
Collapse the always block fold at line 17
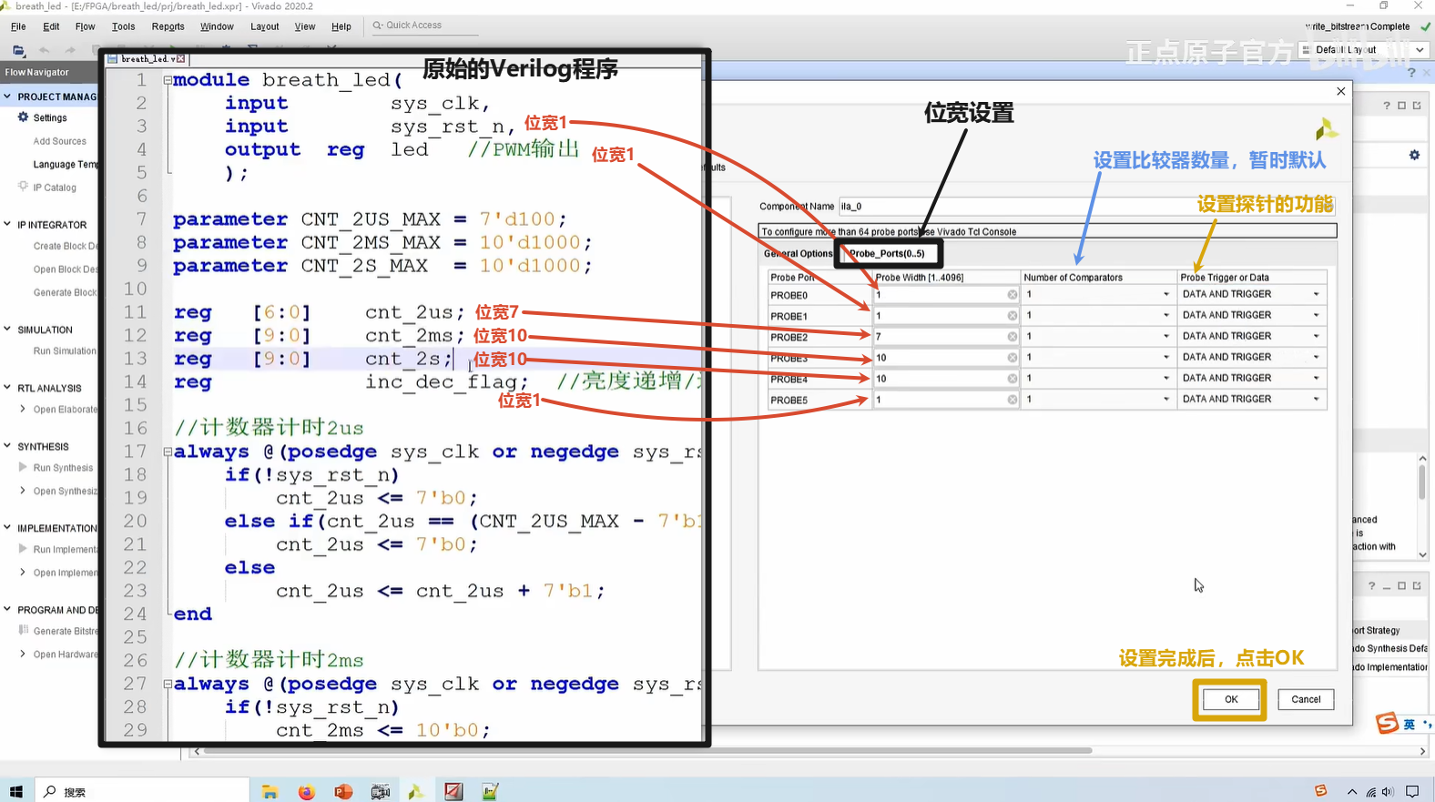pyautogui.click(x=168, y=452)
